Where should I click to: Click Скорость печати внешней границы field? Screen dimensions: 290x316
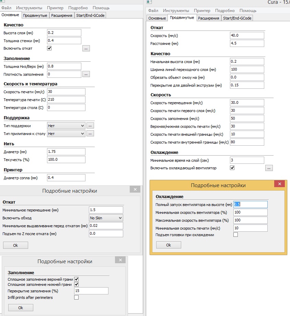pos(247,134)
